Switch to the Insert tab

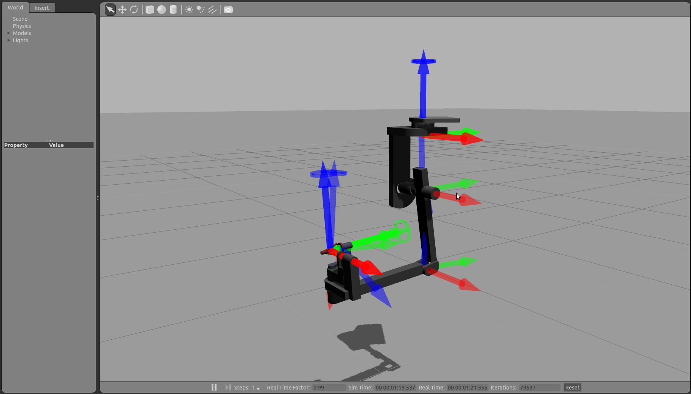point(42,8)
